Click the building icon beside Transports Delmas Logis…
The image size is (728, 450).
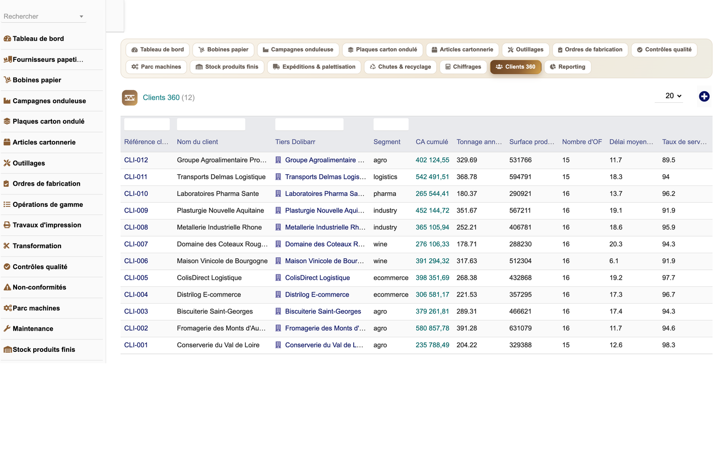click(x=278, y=177)
